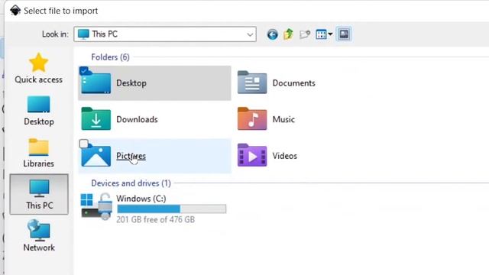Uncheck the Desktop folder checkbox
Viewport: 489px width, 275px height.
(x=83, y=71)
